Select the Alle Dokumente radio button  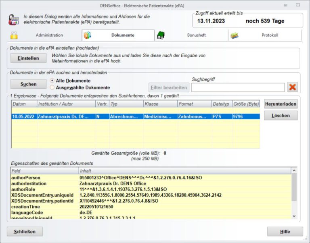coord(52,81)
